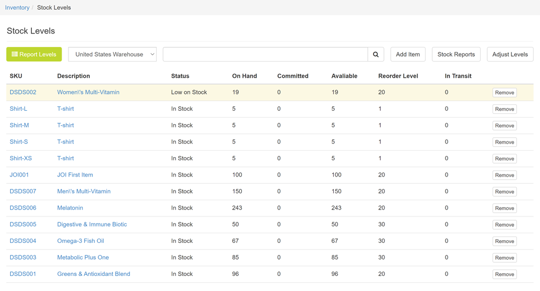This screenshot has width=540, height=291.
Task: Open Stock Reports
Action: pos(456,55)
